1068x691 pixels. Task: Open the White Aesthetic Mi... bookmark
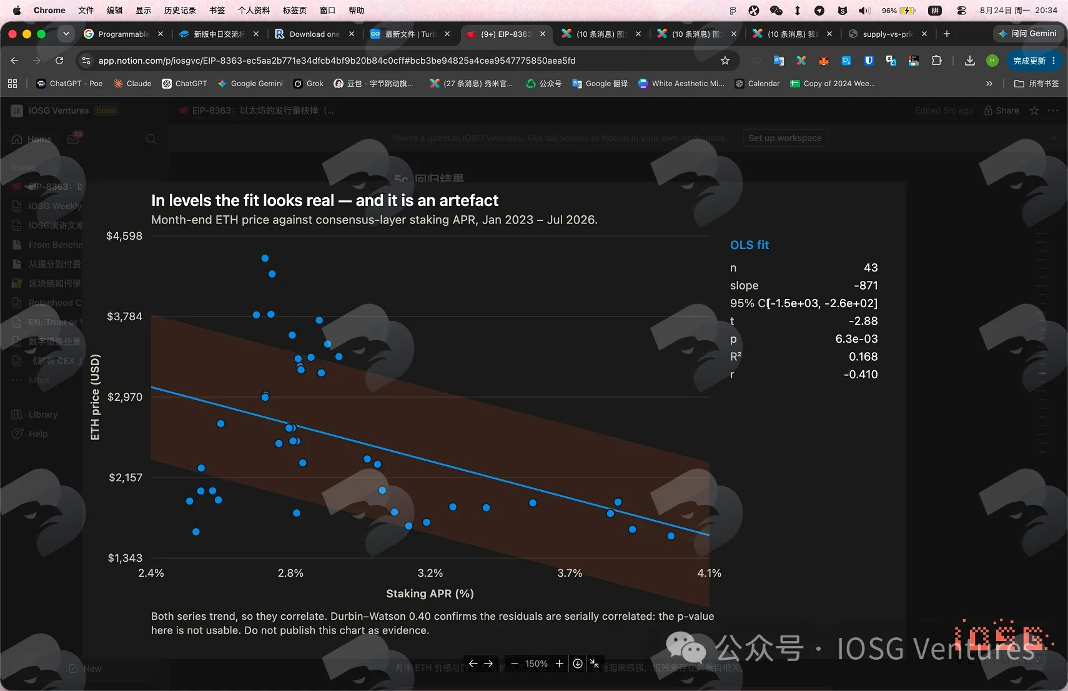coord(681,84)
